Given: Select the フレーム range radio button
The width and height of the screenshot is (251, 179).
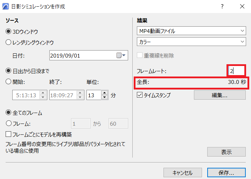Looking at the screenshot, I should (8, 124).
